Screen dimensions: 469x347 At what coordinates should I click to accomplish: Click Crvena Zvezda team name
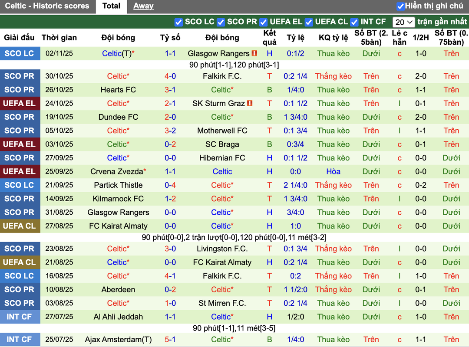tap(117, 172)
